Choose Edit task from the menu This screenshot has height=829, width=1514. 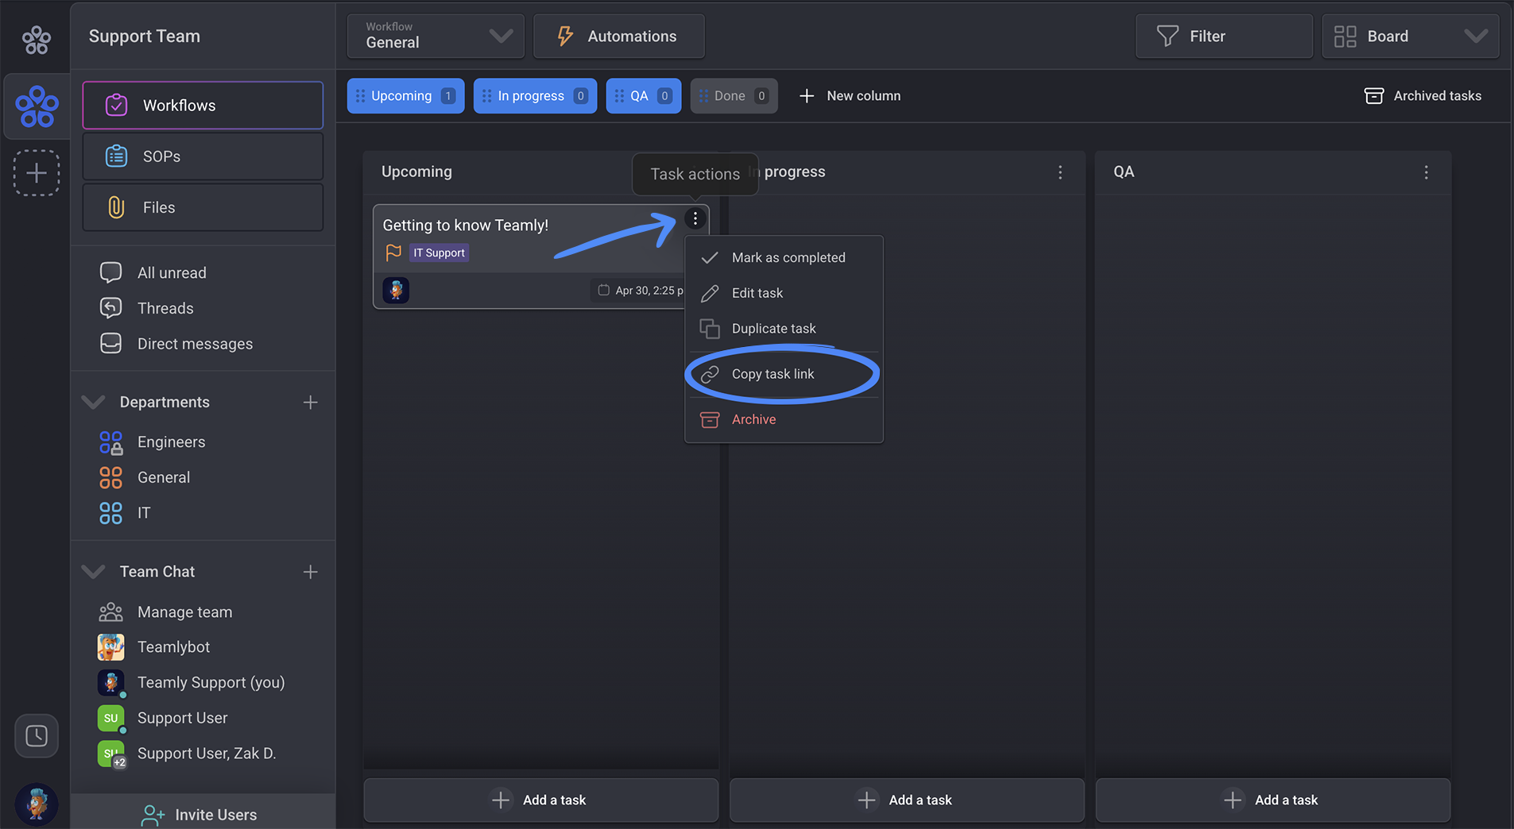coord(784,293)
